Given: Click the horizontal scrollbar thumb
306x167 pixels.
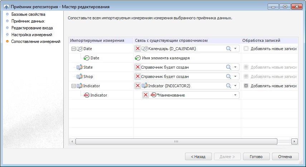Looking at the screenshot, I should click(176, 141).
